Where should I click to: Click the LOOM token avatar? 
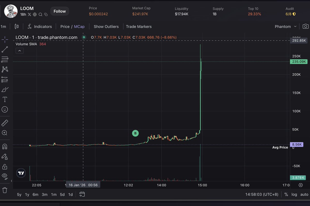pos(11,11)
